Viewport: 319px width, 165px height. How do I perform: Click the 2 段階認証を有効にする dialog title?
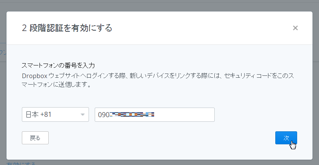pyautogui.click(x=67, y=28)
